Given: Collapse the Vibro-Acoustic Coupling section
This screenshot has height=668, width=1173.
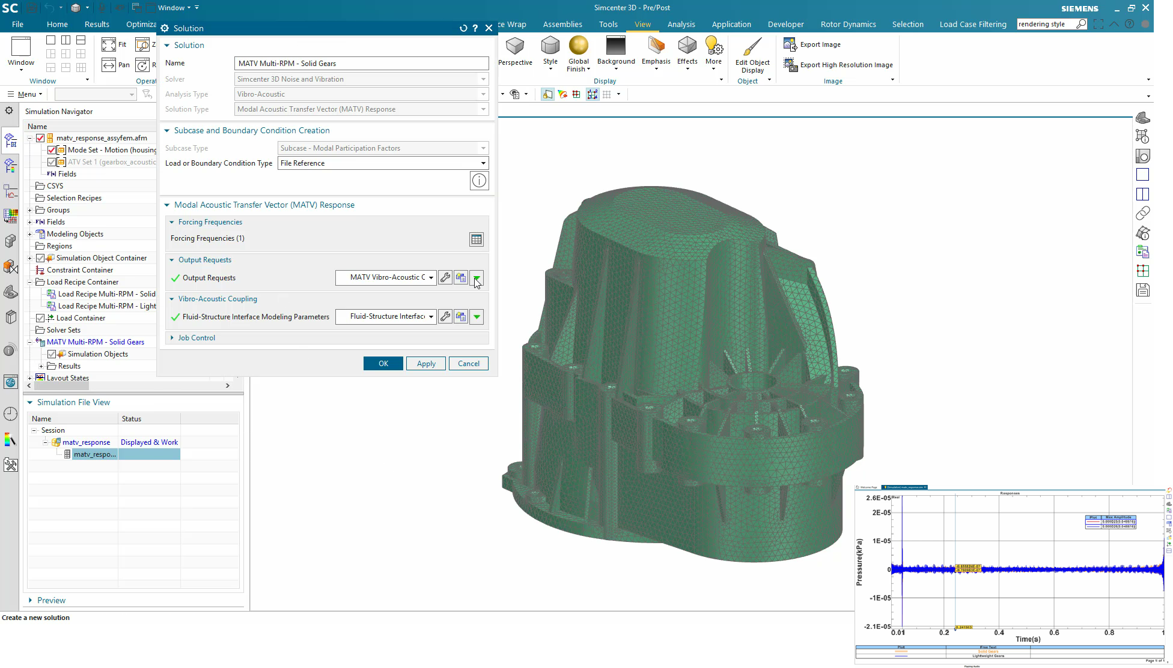Looking at the screenshot, I should click(171, 298).
